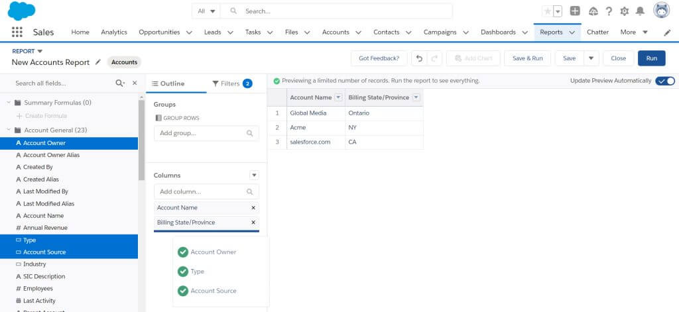This screenshot has height=312, width=679.
Task: Click the Add column search icon
Action: 250,191
